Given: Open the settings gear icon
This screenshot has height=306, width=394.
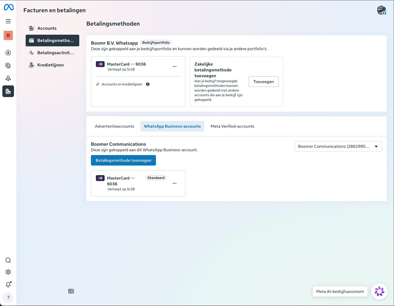Looking at the screenshot, I should tap(8, 272).
